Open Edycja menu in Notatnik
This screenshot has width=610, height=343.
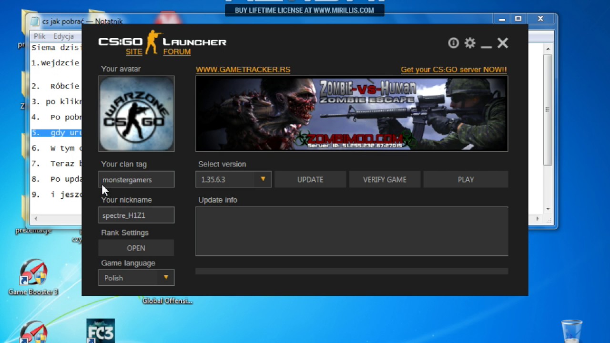pos(63,36)
